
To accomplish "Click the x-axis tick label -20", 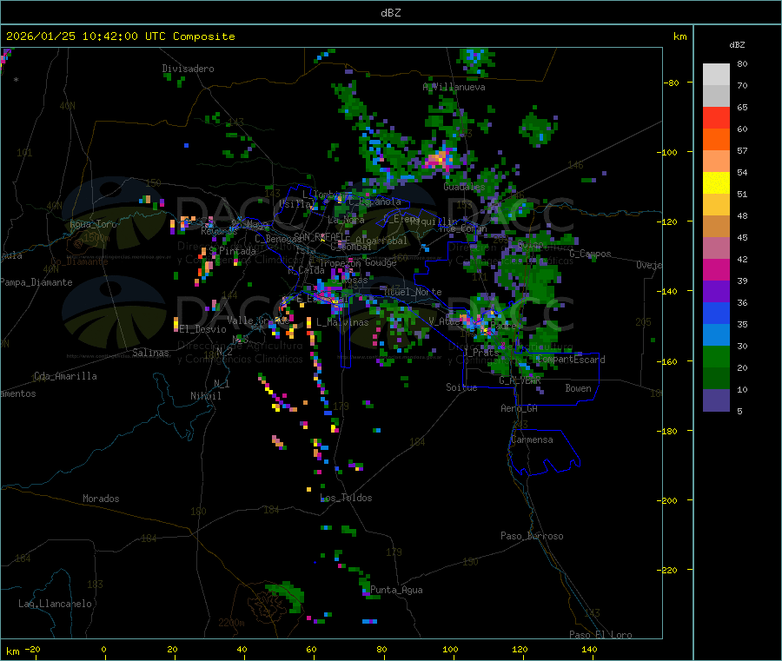I will (32, 649).
